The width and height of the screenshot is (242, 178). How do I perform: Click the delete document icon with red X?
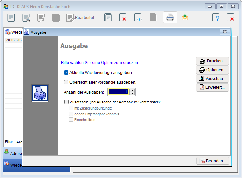coord(123,17)
